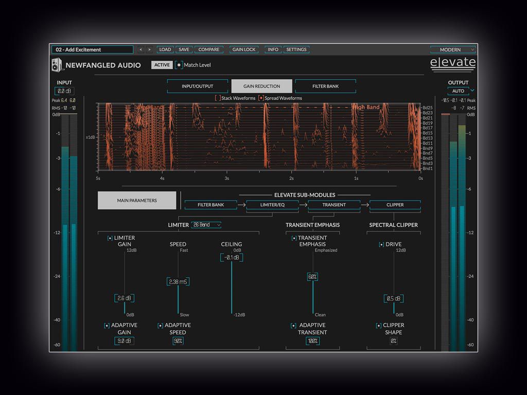527x395 pixels.
Task: Click the input gain 0.0 dB field
Action: (x=64, y=91)
